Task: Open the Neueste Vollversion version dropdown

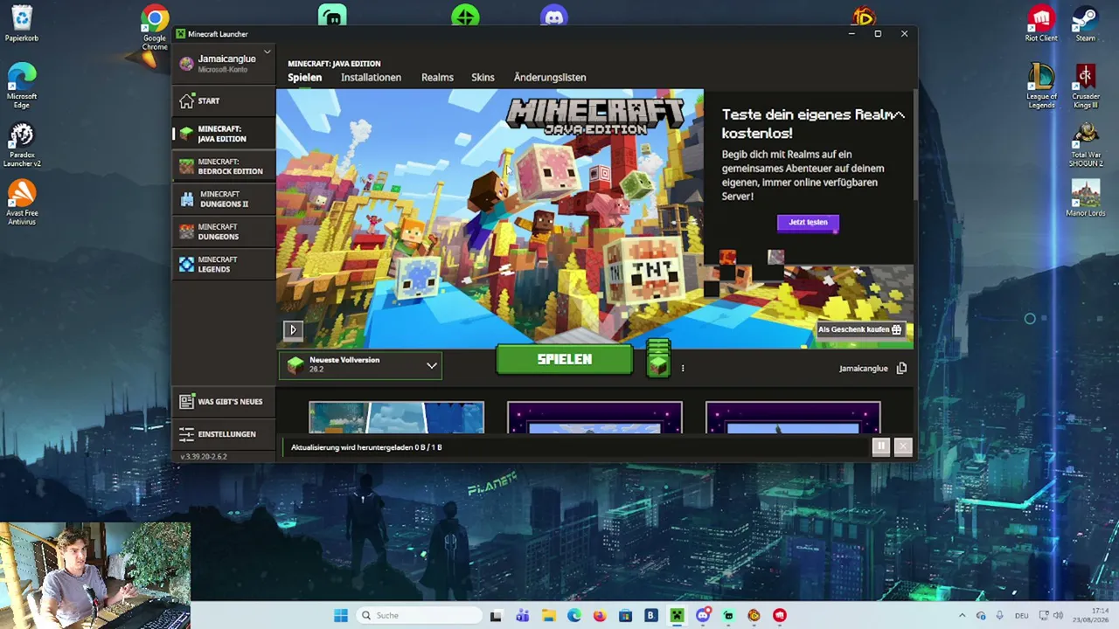Action: coord(360,365)
